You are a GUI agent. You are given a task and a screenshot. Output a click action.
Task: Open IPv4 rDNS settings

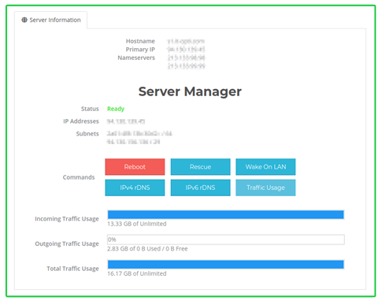[x=135, y=188]
